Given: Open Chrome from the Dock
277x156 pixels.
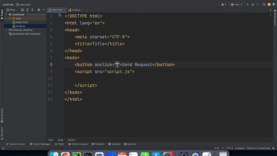Looking at the screenshot, I should (x=65, y=154).
